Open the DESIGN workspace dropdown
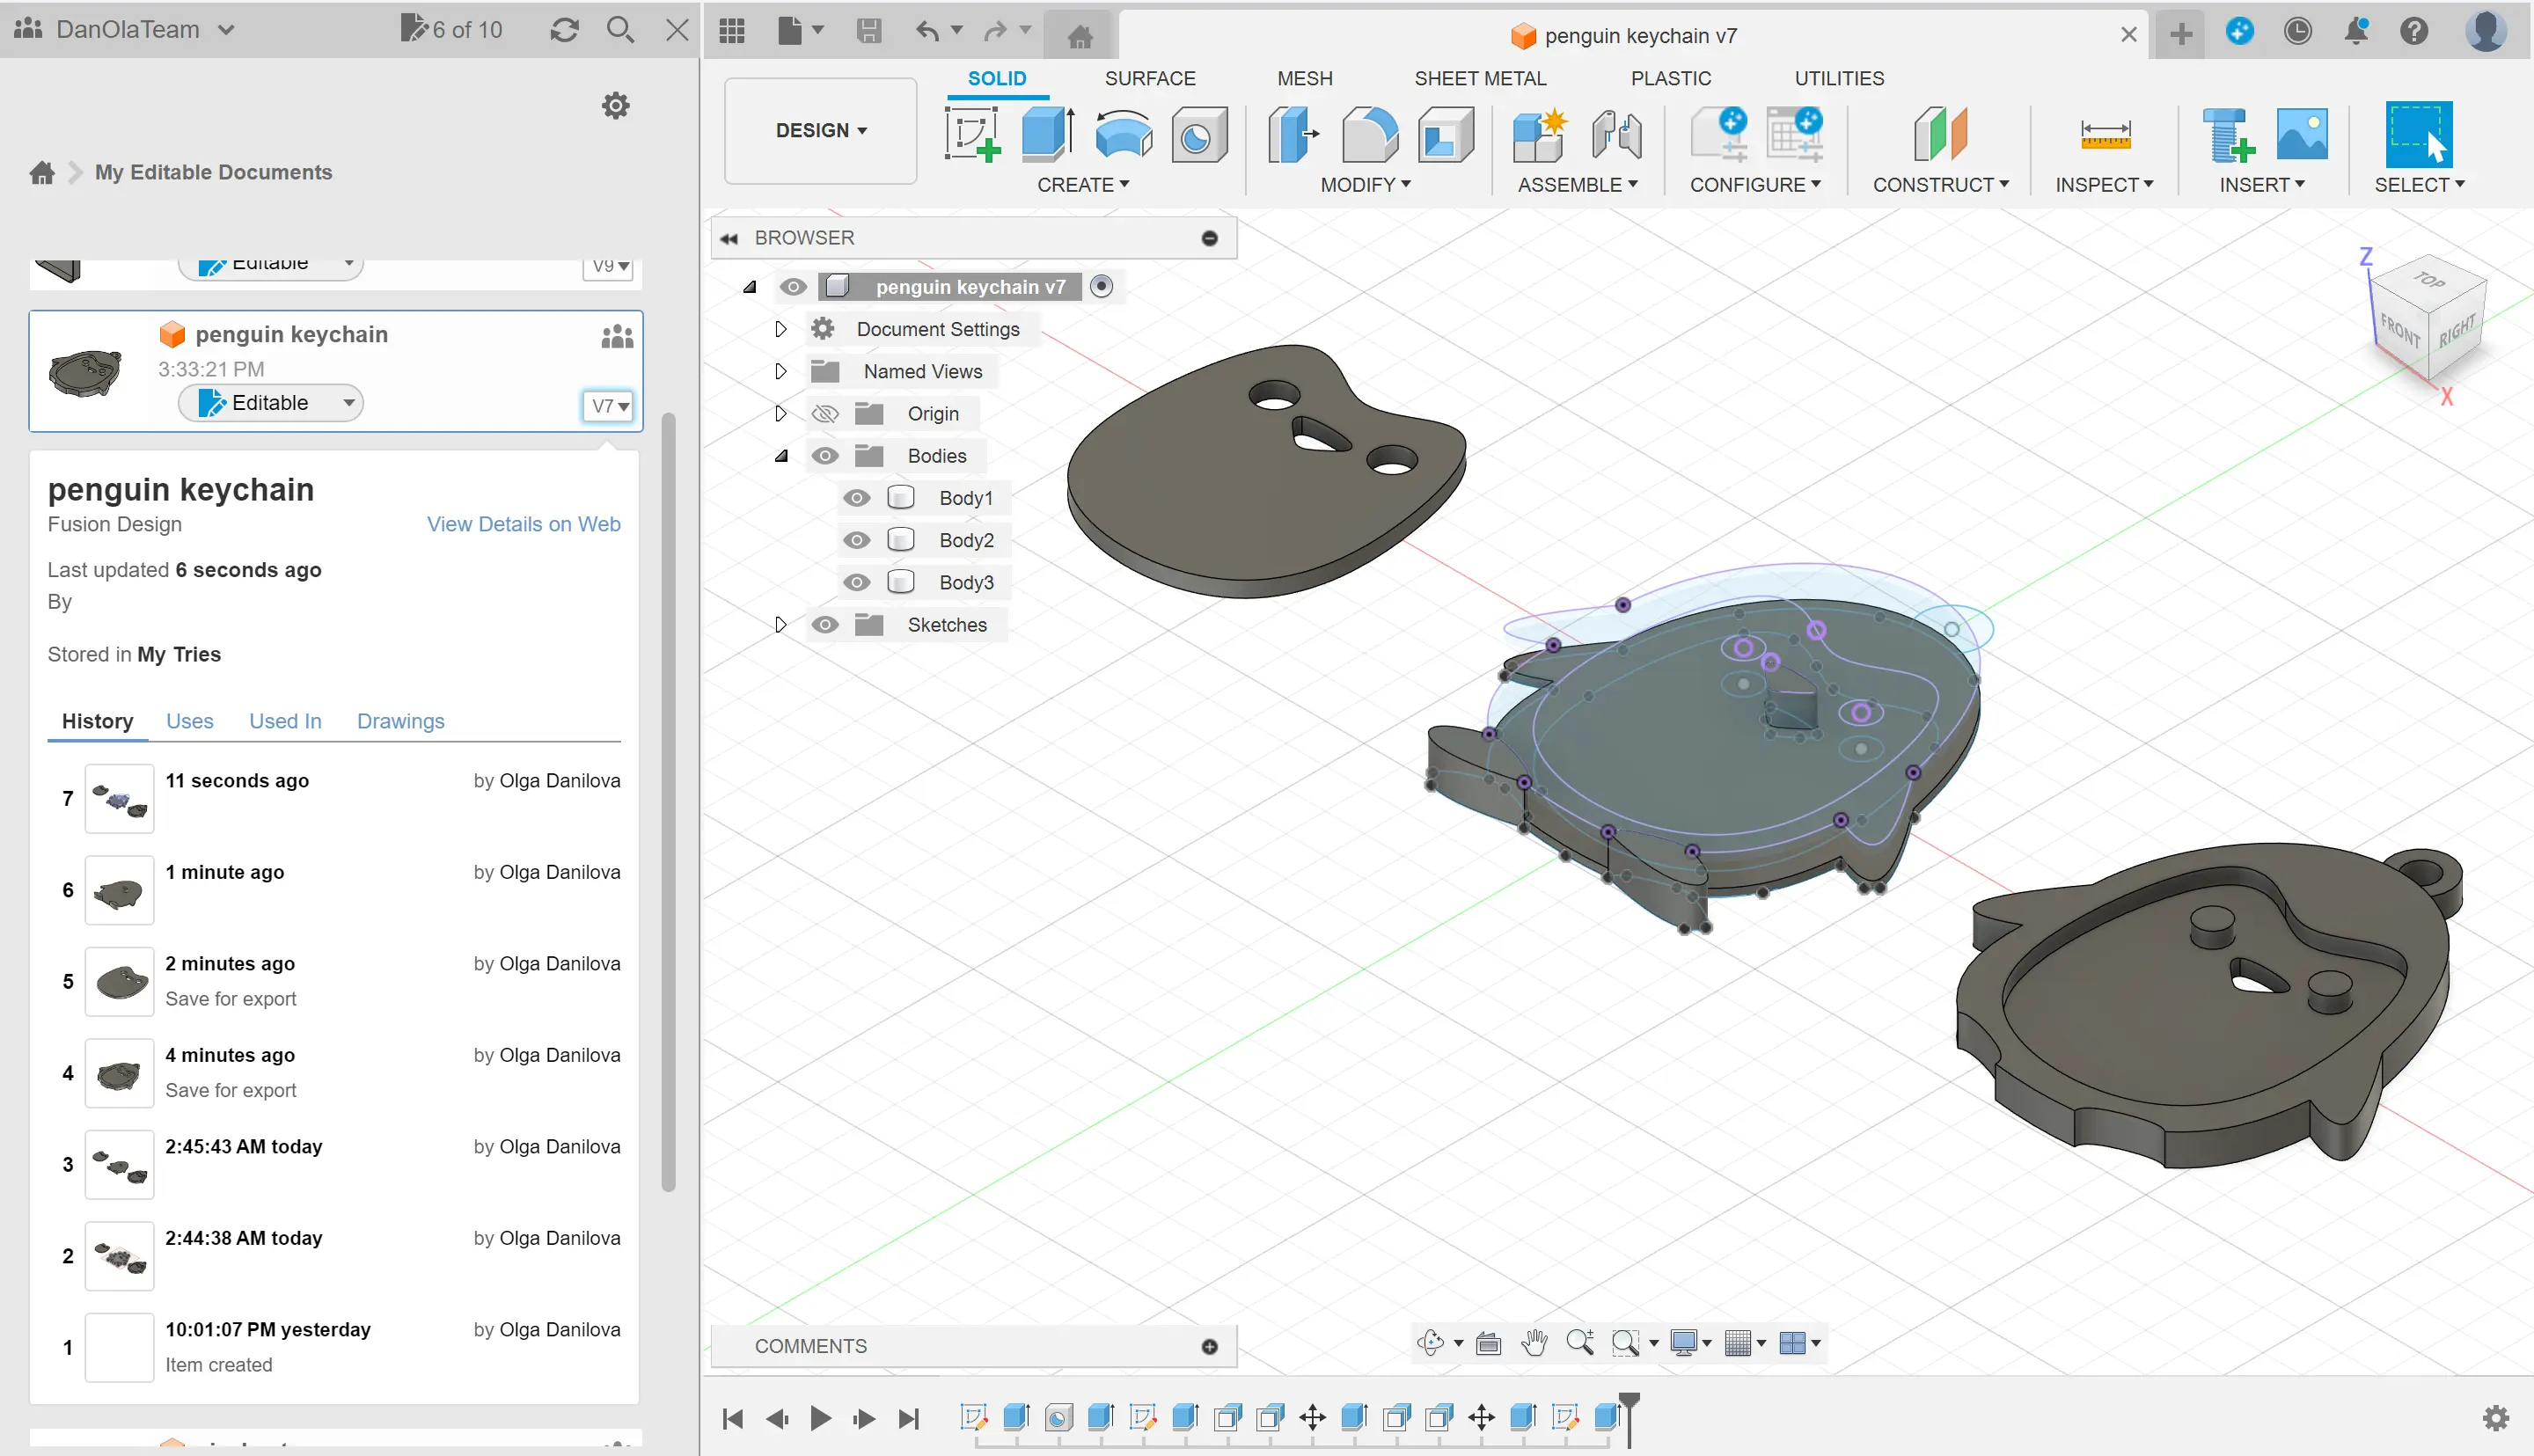The image size is (2534, 1456). click(x=820, y=131)
